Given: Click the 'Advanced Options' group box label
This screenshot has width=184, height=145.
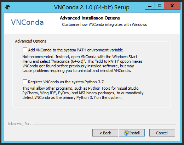Looking at the screenshot, I should point(30,41).
